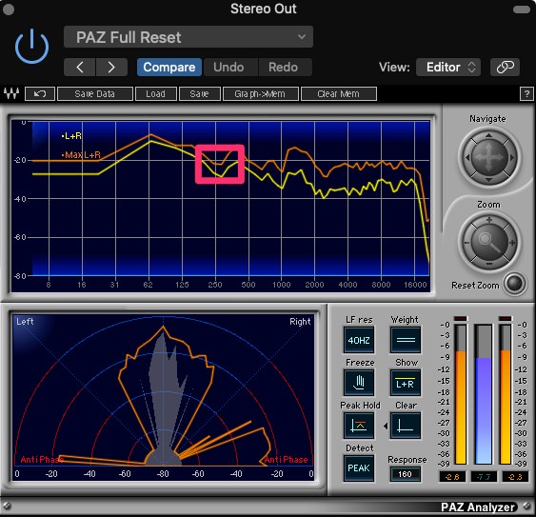Toggle the Compare button

pos(169,67)
